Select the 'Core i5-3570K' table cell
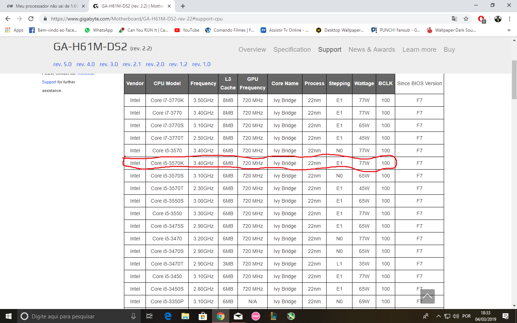The width and height of the screenshot is (517, 323). (x=167, y=163)
